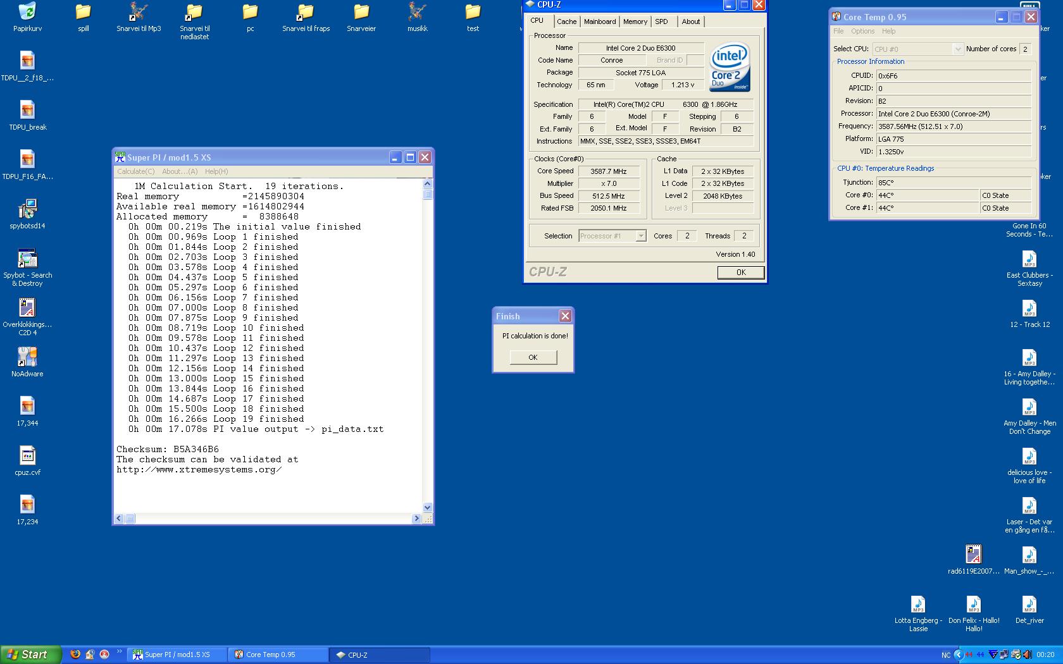This screenshot has height=664, width=1063.
Task: Switch to Core Temp 0.95 taskbar button
Action: (278, 655)
